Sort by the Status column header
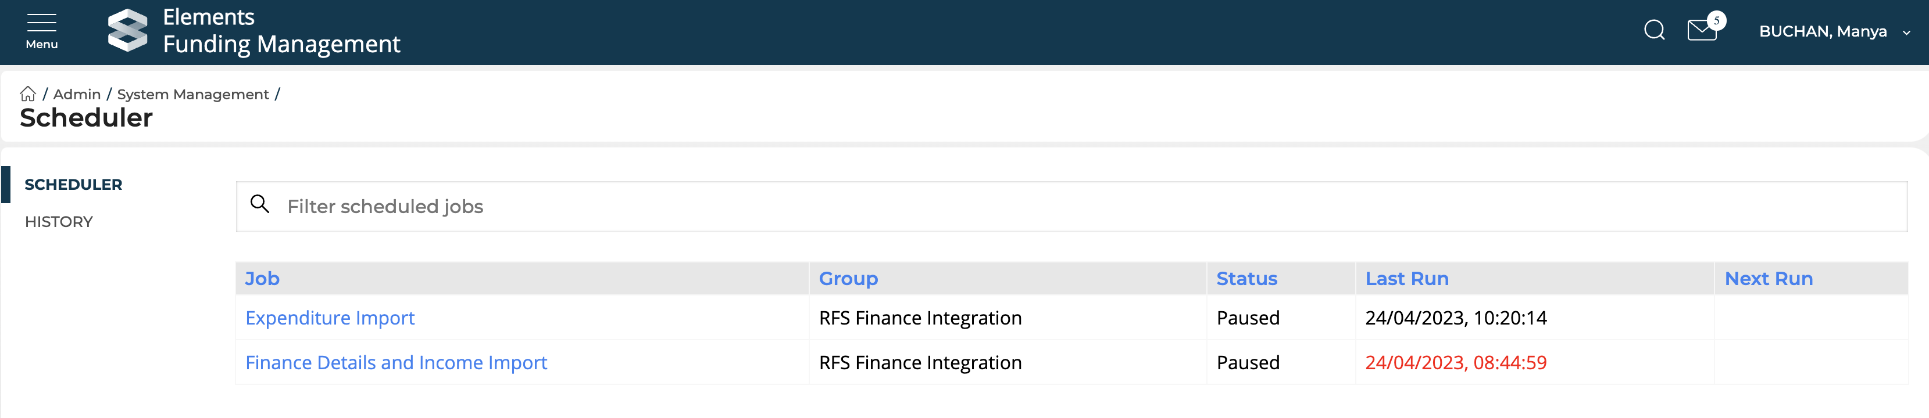The image size is (1929, 418). click(1246, 279)
